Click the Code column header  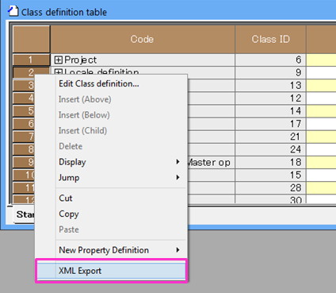pyautogui.click(x=143, y=39)
